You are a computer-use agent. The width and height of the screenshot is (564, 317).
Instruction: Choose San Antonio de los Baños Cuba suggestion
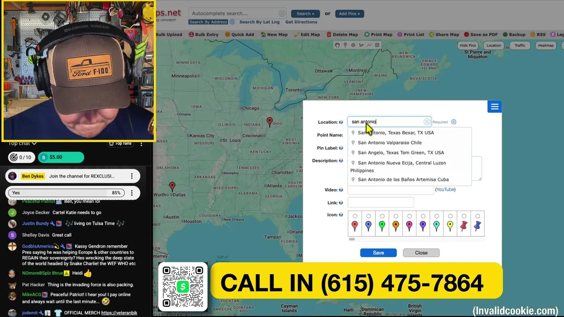[409, 180]
